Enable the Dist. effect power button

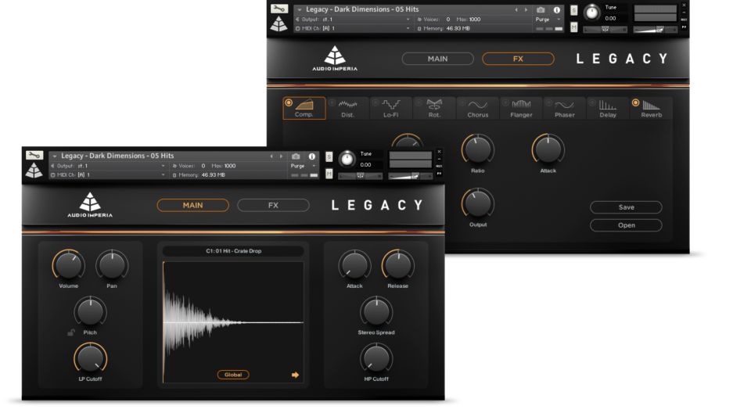pos(332,102)
